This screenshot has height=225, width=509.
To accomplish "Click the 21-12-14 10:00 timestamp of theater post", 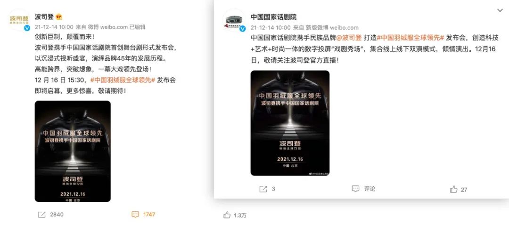I will (271, 27).
